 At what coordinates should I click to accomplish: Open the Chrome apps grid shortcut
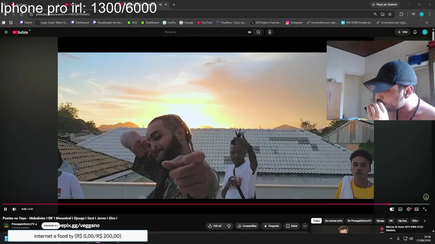[x=11, y=23]
